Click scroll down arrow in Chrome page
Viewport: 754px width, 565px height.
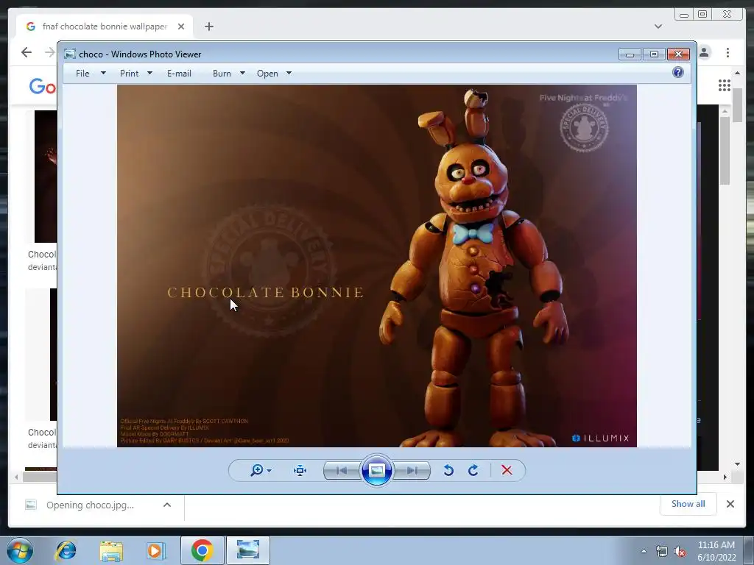coord(738,464)
